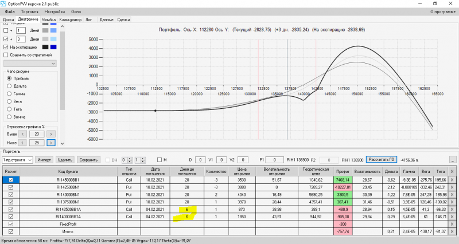Screen dimensions: 459x244
Task: Click the OptionFVV app icon in title bar
Action: coord(3,3)
